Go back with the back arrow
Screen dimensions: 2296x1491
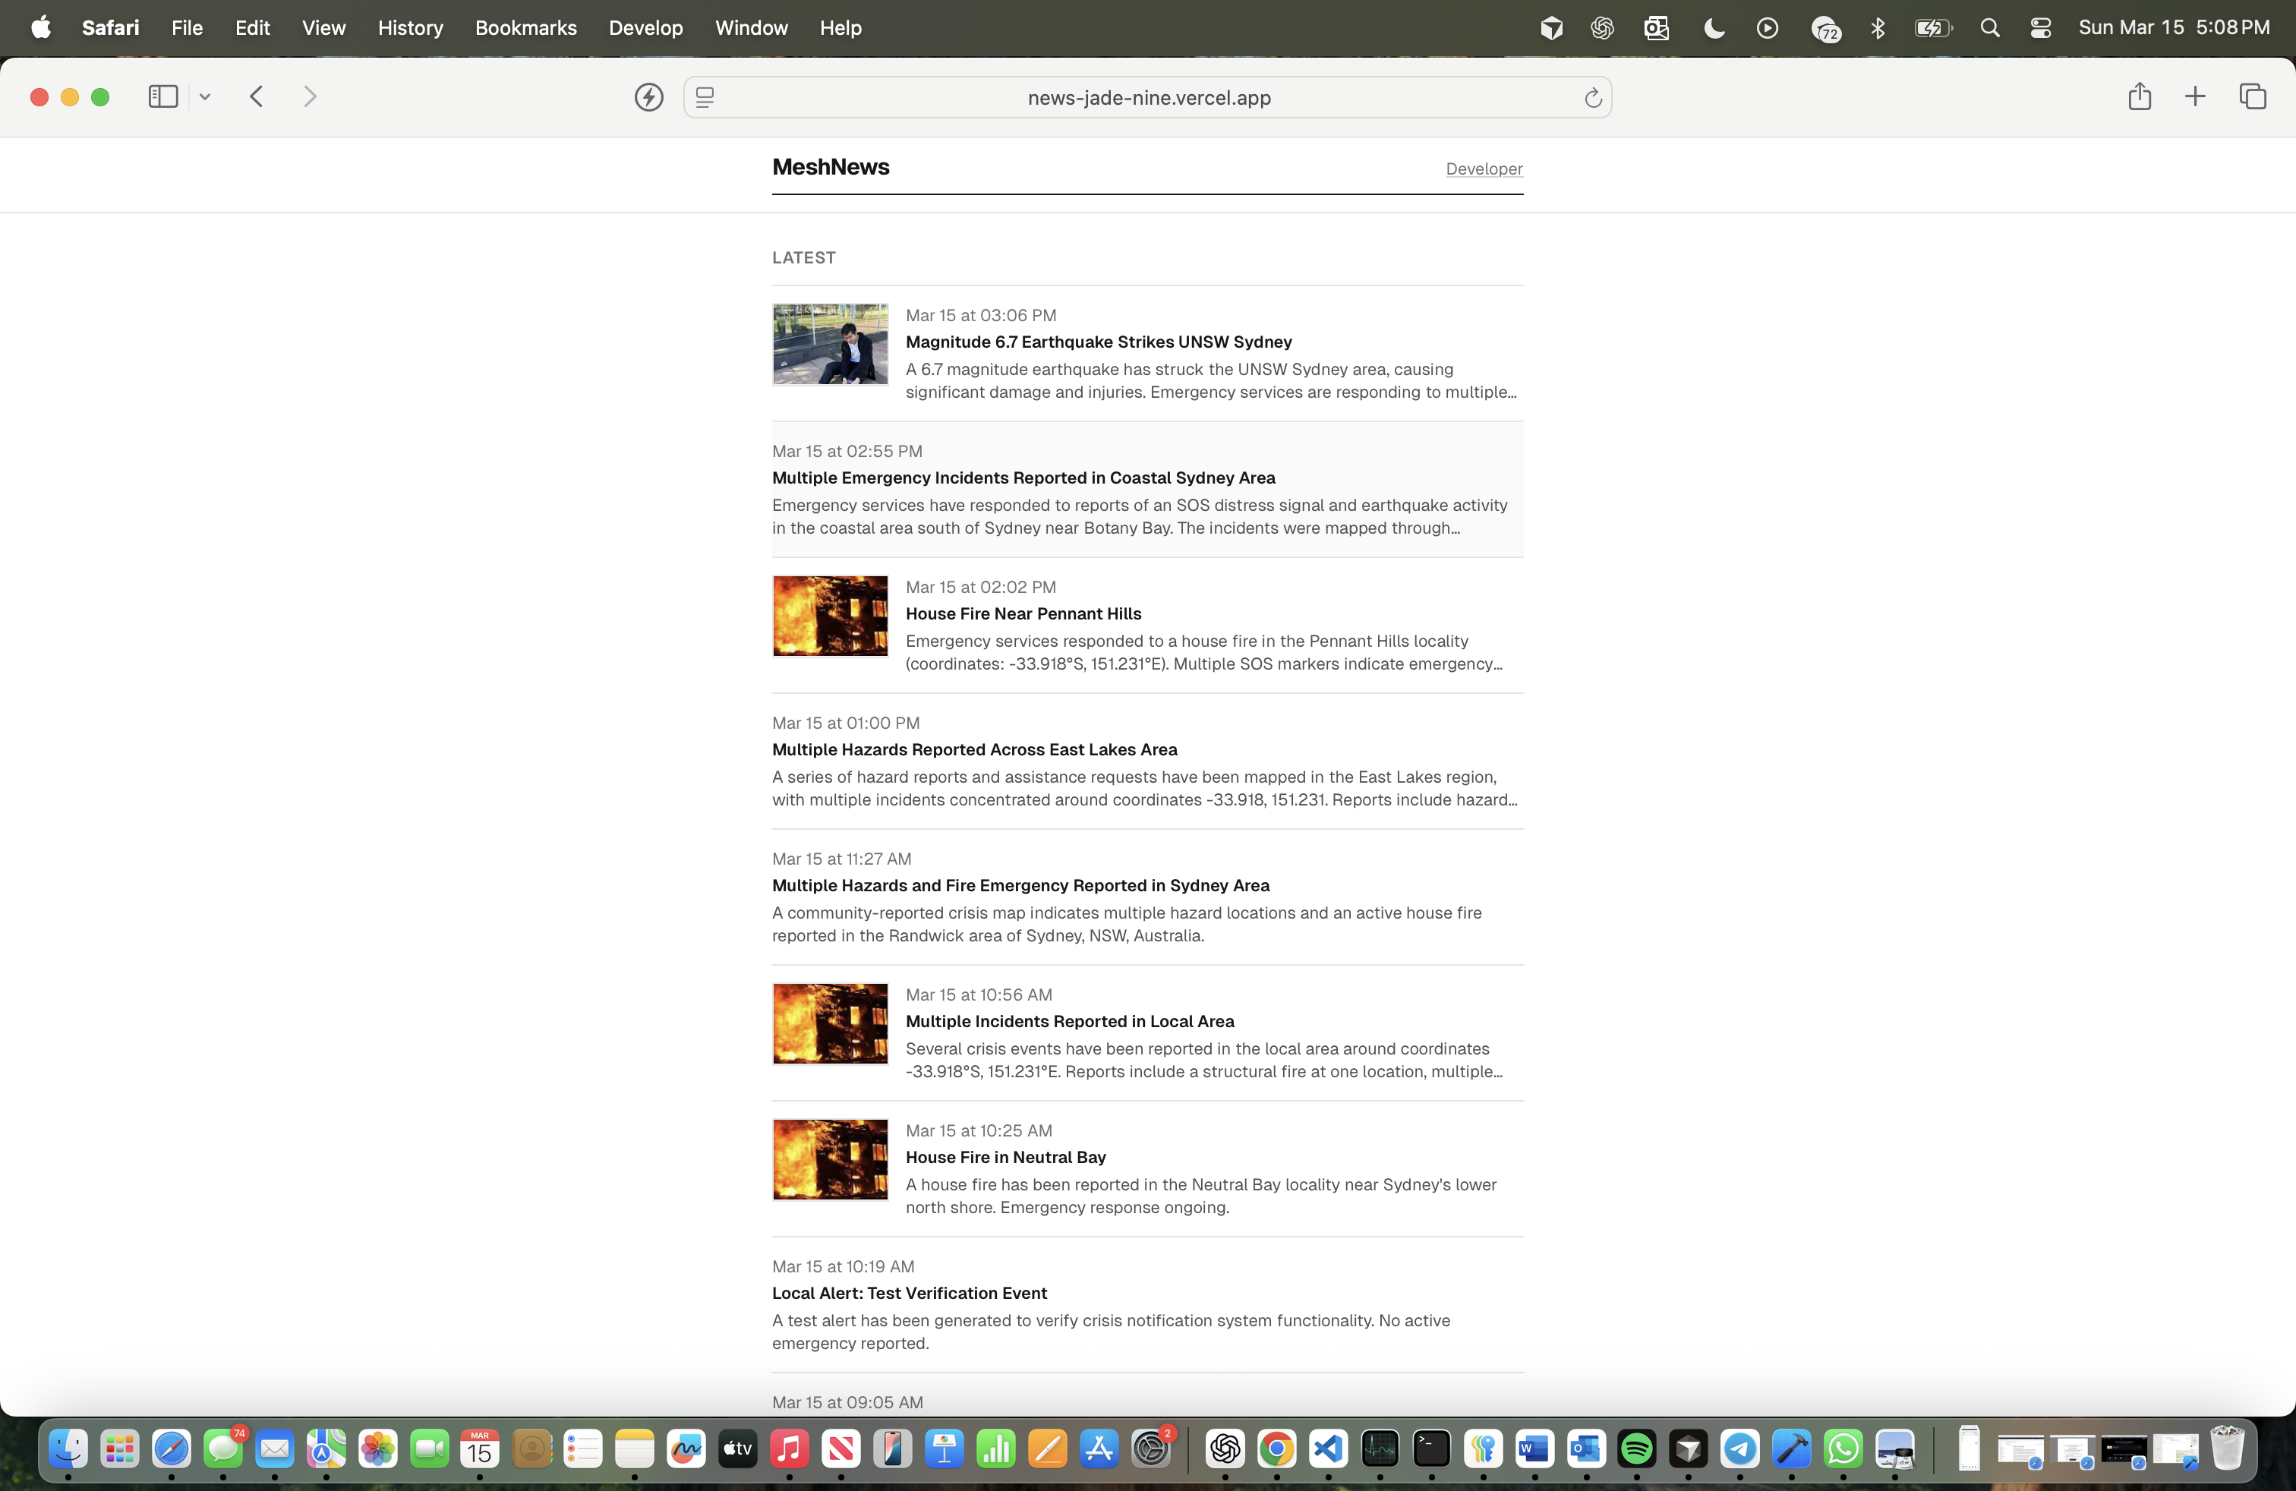point(257,96)
